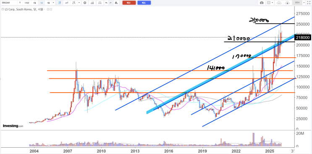Click the 2004 year on time axis

point(34,151)
